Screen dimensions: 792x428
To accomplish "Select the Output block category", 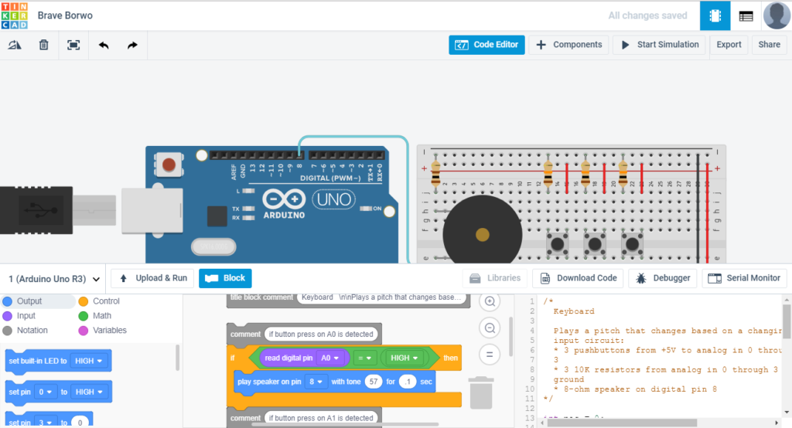I will click(x=29, y=301).
